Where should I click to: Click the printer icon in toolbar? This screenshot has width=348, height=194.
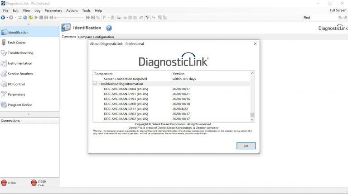[119, 18]
